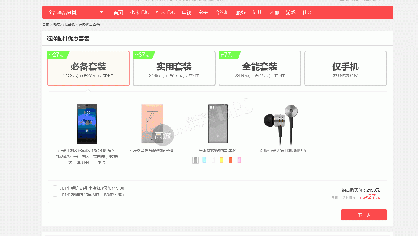Click the 小米手机3 phone thumbnail
This screenshot has height=236, width=418.
click(87, 124)
